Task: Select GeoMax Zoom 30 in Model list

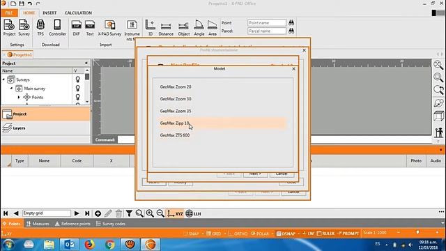Action: click(222, 99)
